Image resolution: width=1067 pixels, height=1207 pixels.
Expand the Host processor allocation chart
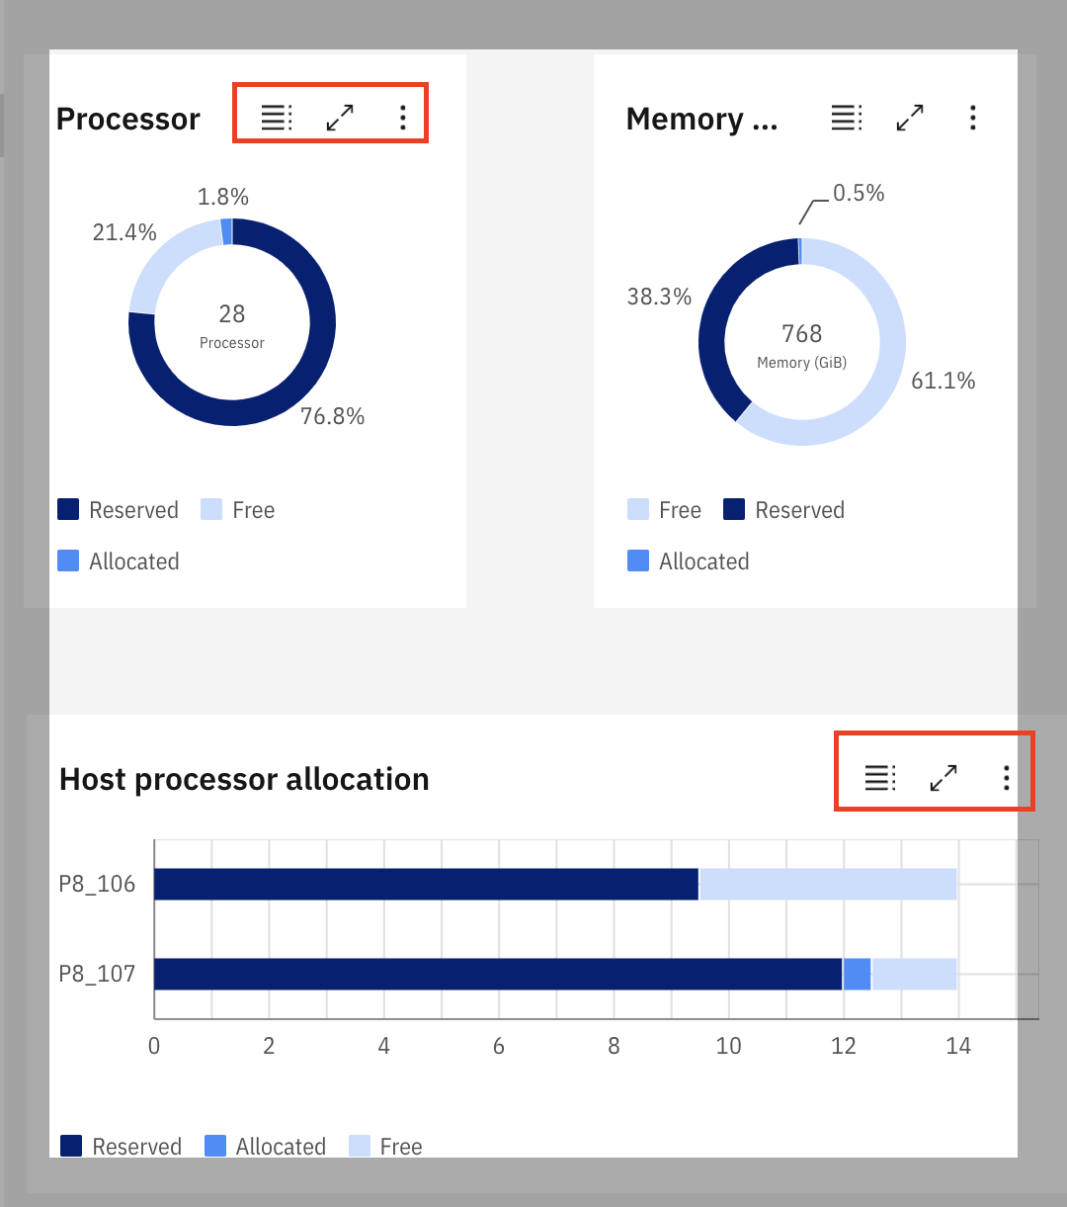[x=944, y=778]
